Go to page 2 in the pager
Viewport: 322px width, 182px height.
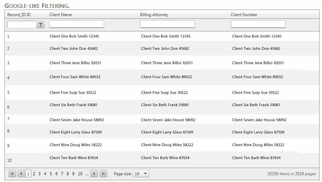pos(34,174)
